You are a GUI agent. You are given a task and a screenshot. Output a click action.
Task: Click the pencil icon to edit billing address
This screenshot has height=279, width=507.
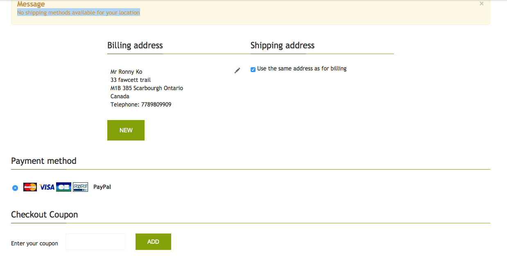click(x=237, y=70)
